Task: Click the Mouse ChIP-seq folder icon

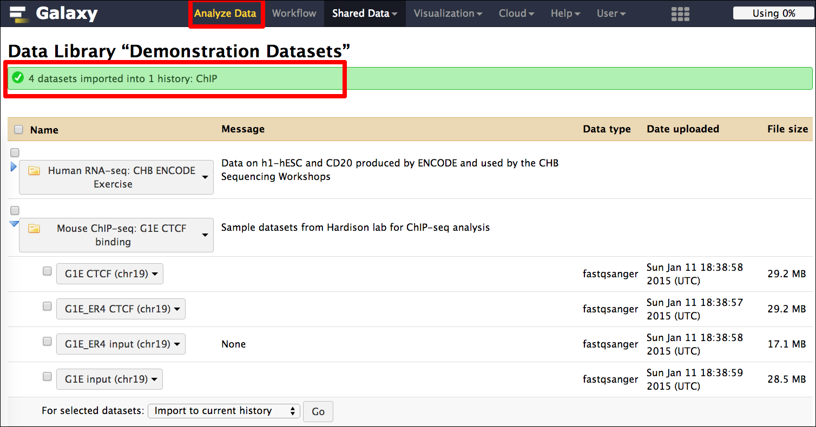Action: [x=35, y=229]
